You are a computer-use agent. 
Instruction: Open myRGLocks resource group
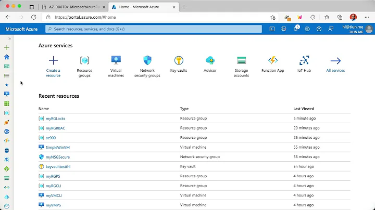[x=56, y=119]
